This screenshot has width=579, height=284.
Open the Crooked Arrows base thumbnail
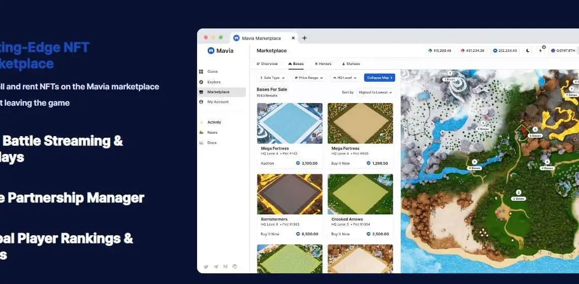click(361, 194)
